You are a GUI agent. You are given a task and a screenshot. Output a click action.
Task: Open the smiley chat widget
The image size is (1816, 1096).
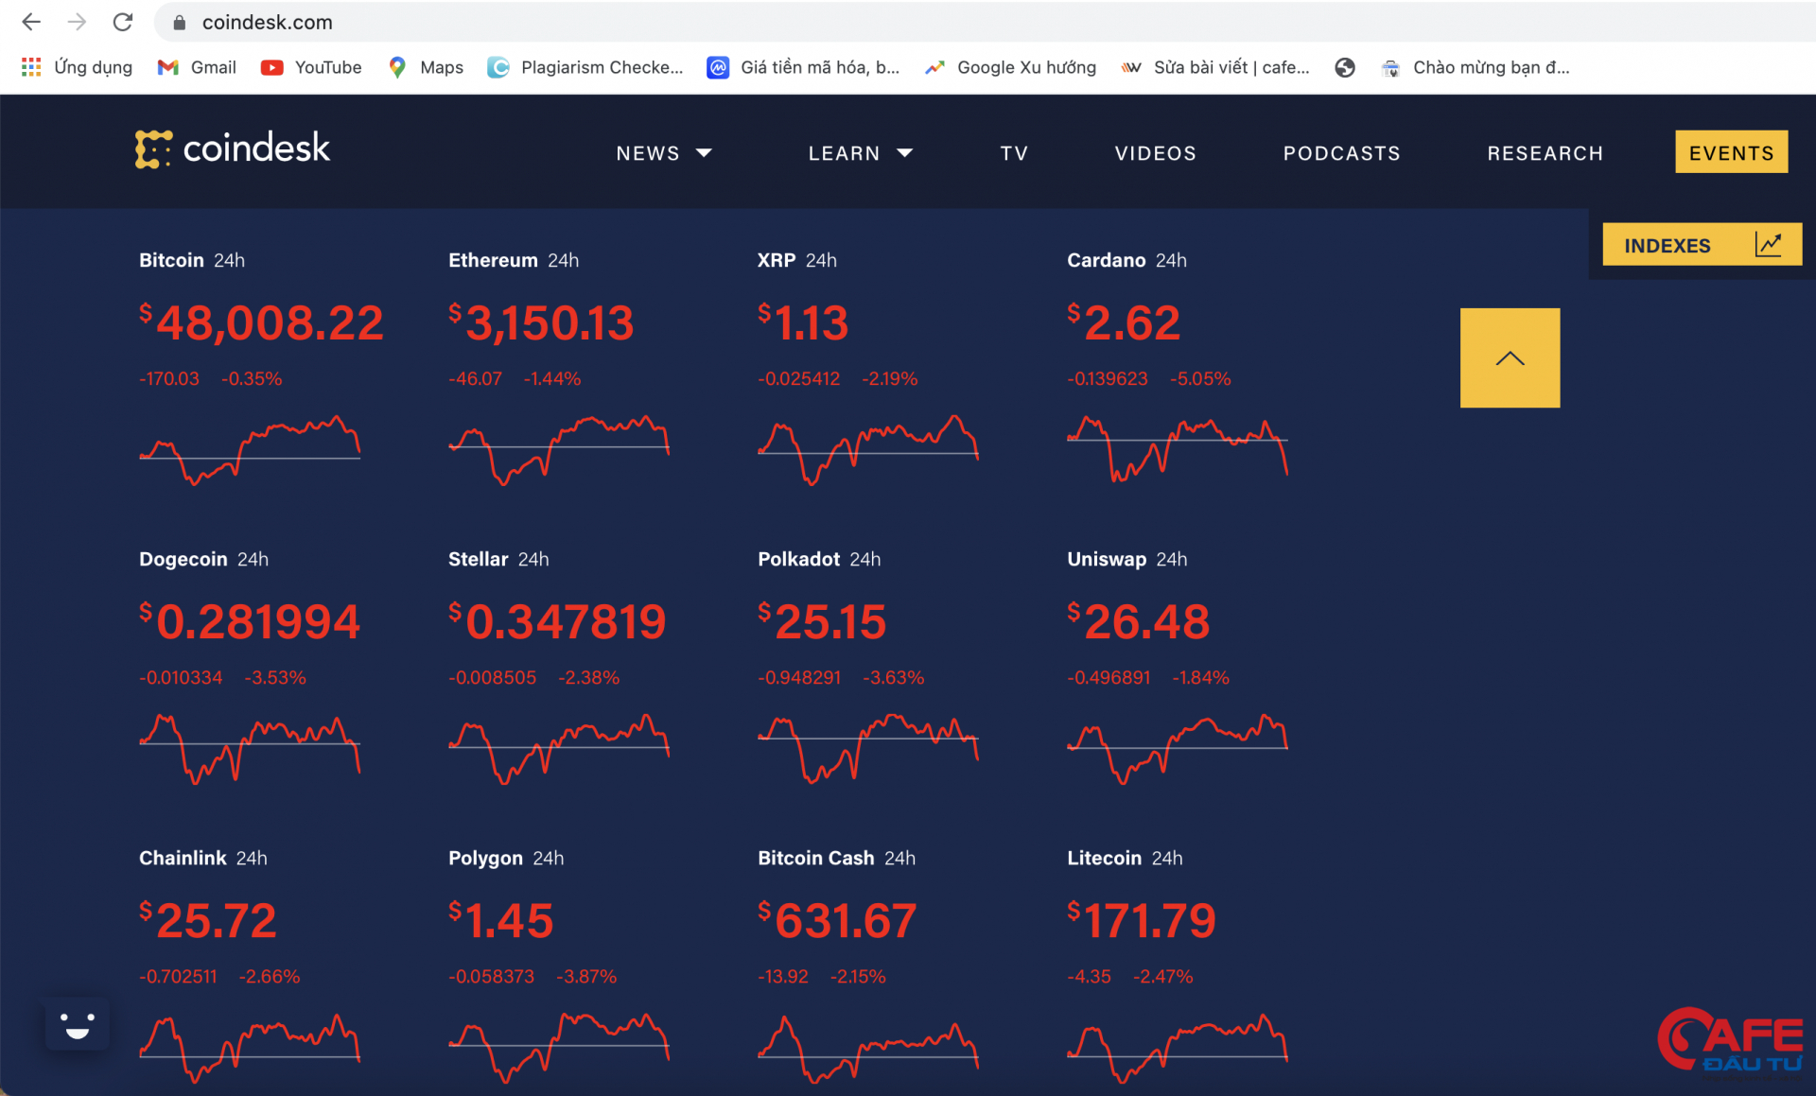tap(78, 1024)
